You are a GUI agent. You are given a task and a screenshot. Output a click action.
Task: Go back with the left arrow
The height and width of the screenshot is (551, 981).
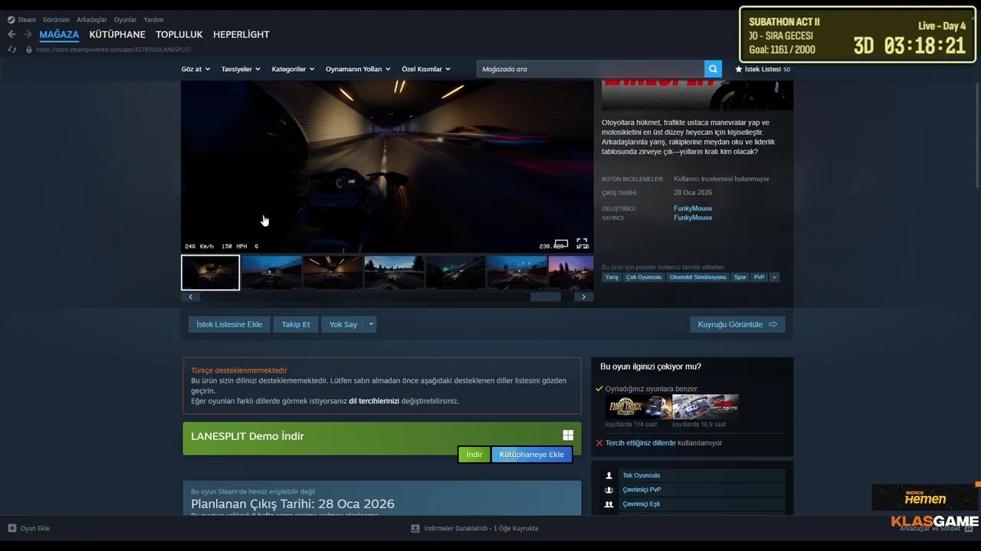[x=11, y=34]
